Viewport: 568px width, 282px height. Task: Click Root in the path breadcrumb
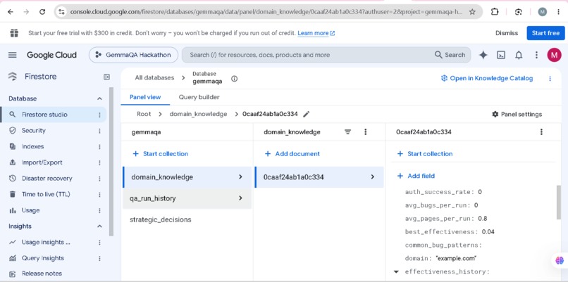coord(144,114)
